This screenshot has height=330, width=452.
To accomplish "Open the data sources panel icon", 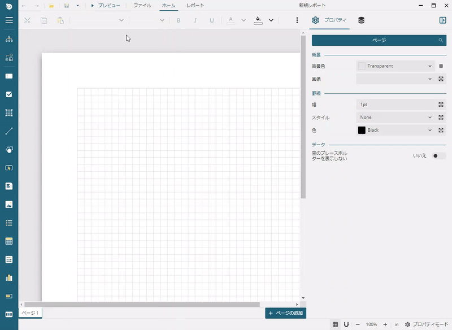I will pos(361,20).
